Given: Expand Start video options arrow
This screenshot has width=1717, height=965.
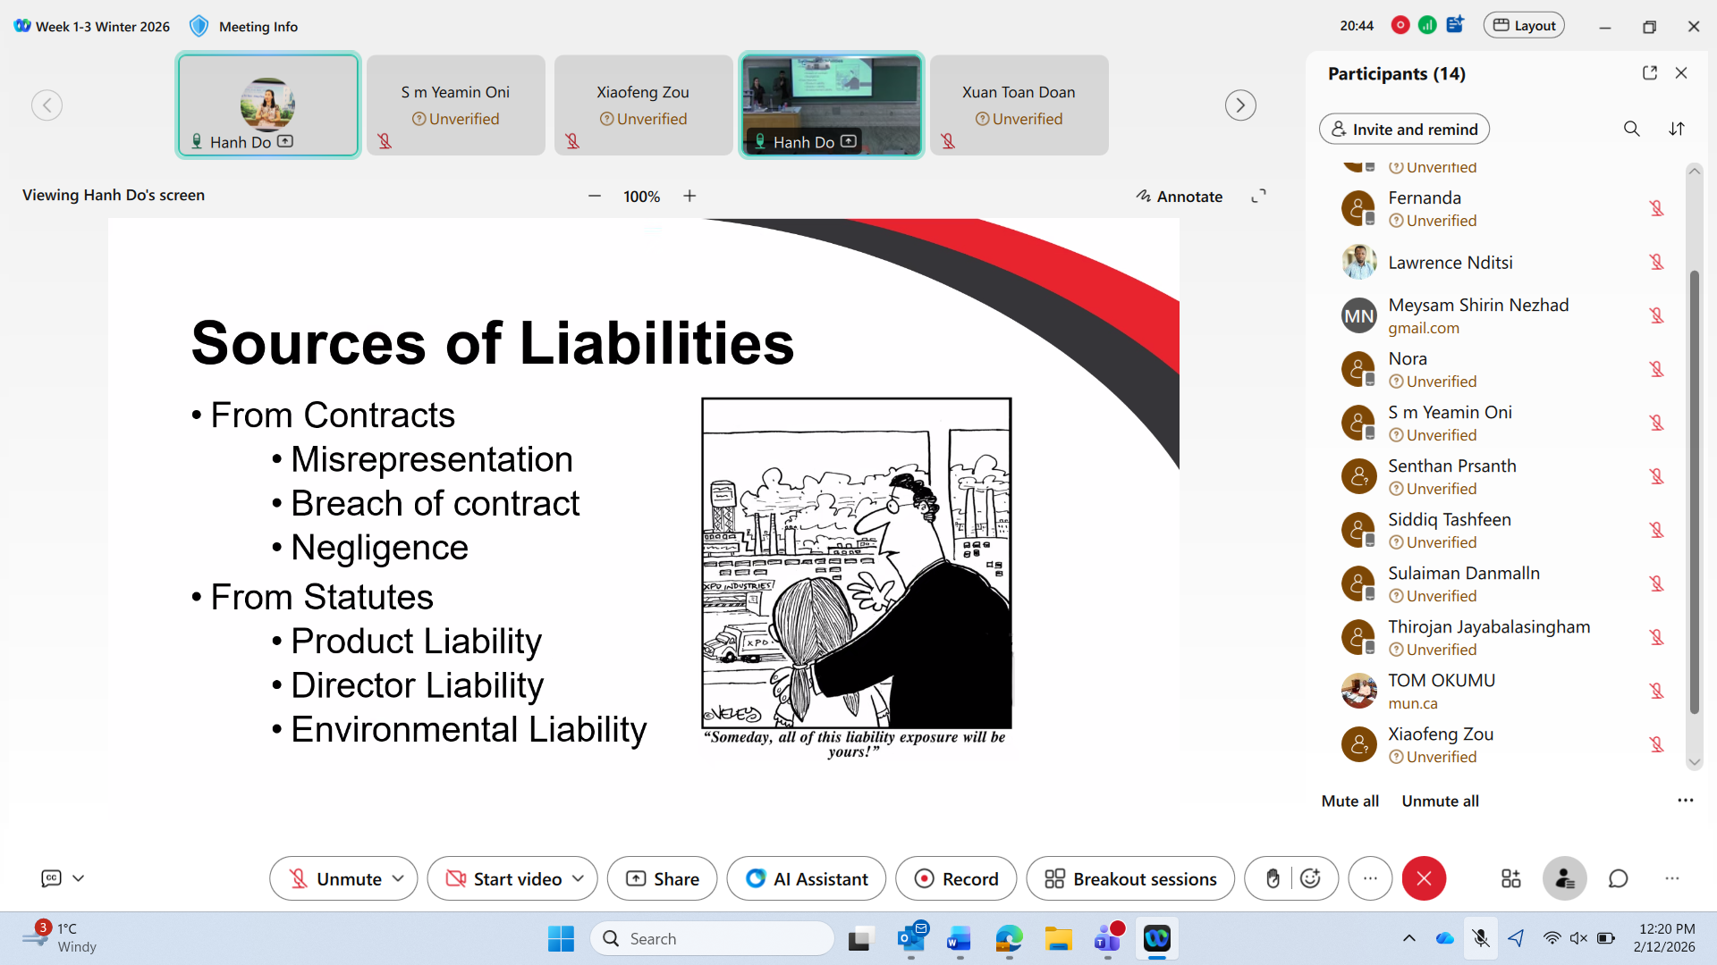Looking at the screenshot, I should point(579,878).
